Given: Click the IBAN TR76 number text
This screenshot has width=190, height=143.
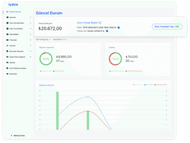Looking at the screenshot, I should tap(99, 27).
